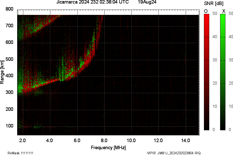
Task: Click the 500 km range tick label
Action: click(9, 59)
